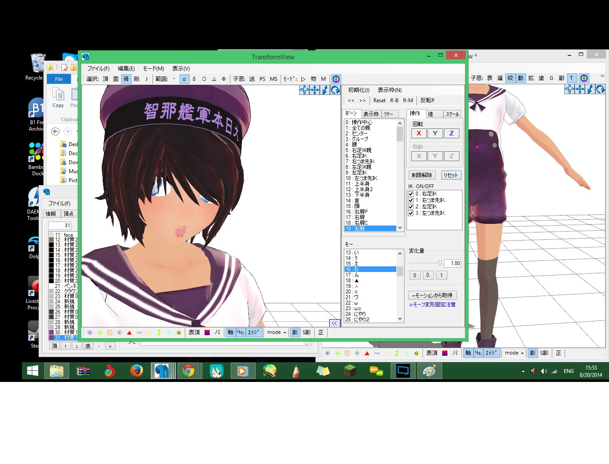Click the multicolor axis circle icon in the rear PMX window

(584, 78)
